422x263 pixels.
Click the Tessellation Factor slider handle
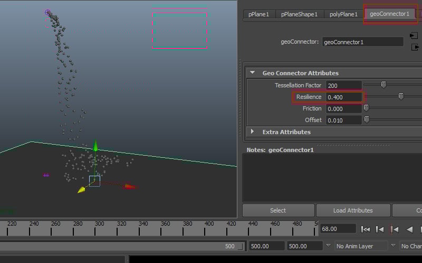pos(383,85)
